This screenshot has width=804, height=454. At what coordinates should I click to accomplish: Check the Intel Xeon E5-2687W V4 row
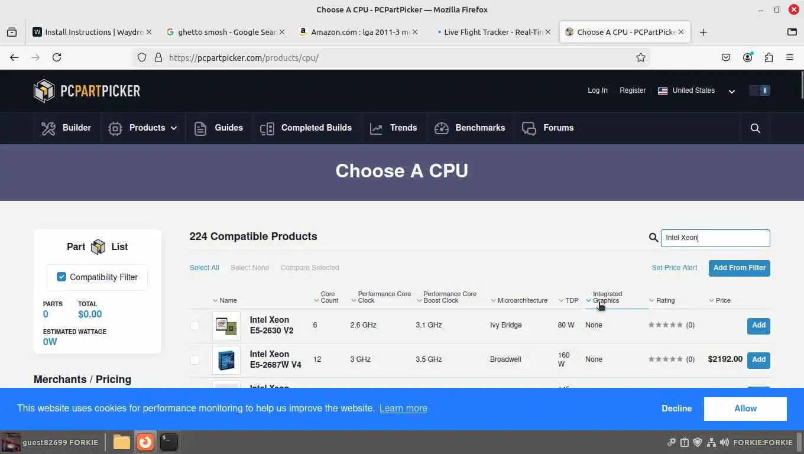[x=194, y=359]
